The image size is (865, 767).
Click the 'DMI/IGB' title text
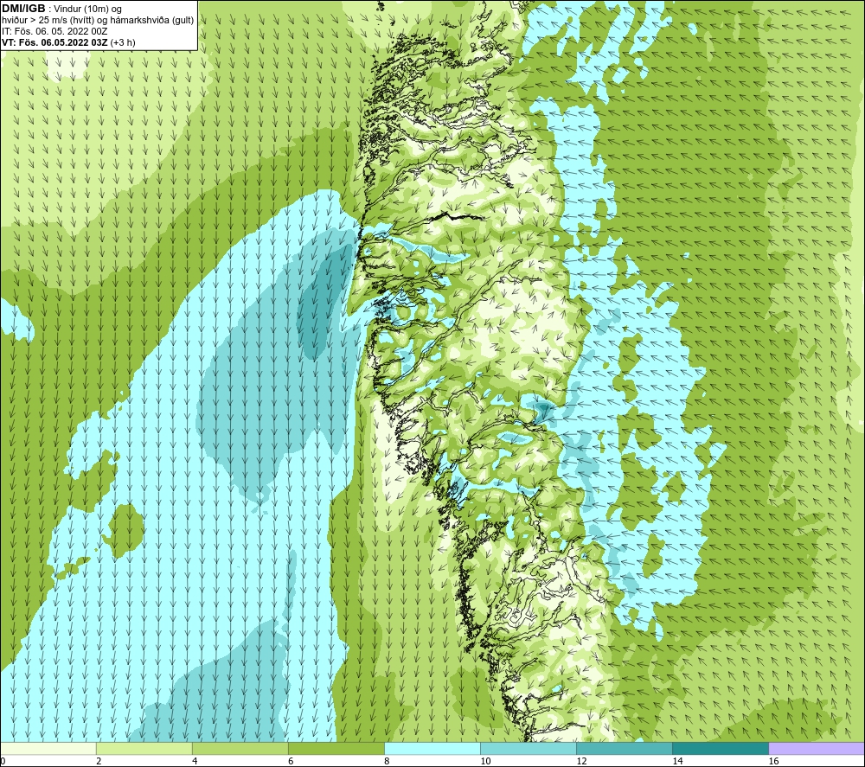pyautogui.click(x=23, y=9)
